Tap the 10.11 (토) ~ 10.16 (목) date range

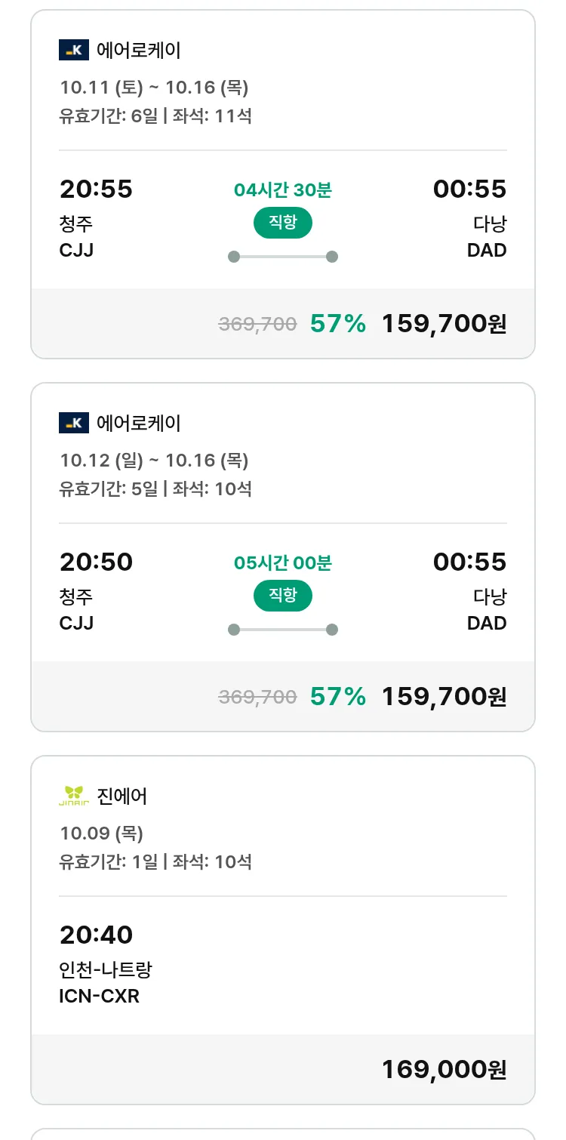pos(154,88)
